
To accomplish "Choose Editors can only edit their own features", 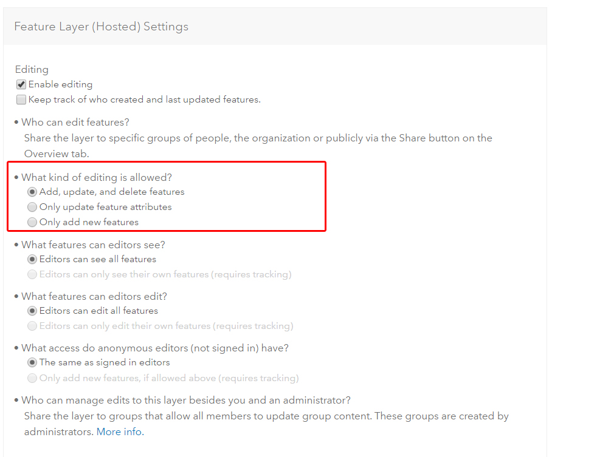I will 33,326.
